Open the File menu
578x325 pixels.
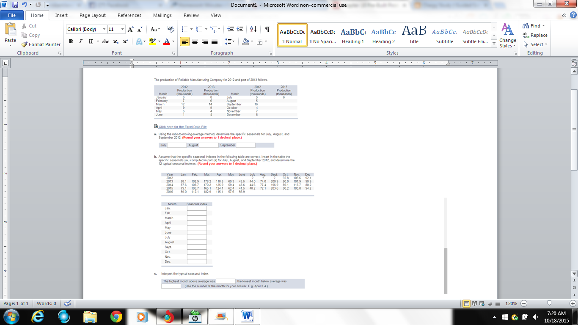click(x=12, y=15)
